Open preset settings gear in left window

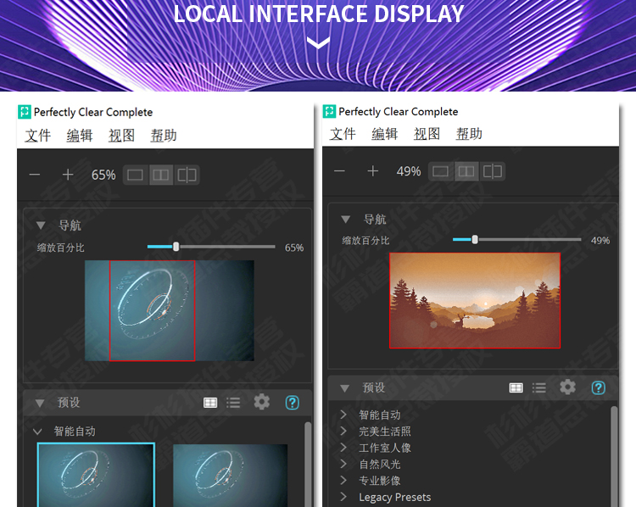pos(262,402)
